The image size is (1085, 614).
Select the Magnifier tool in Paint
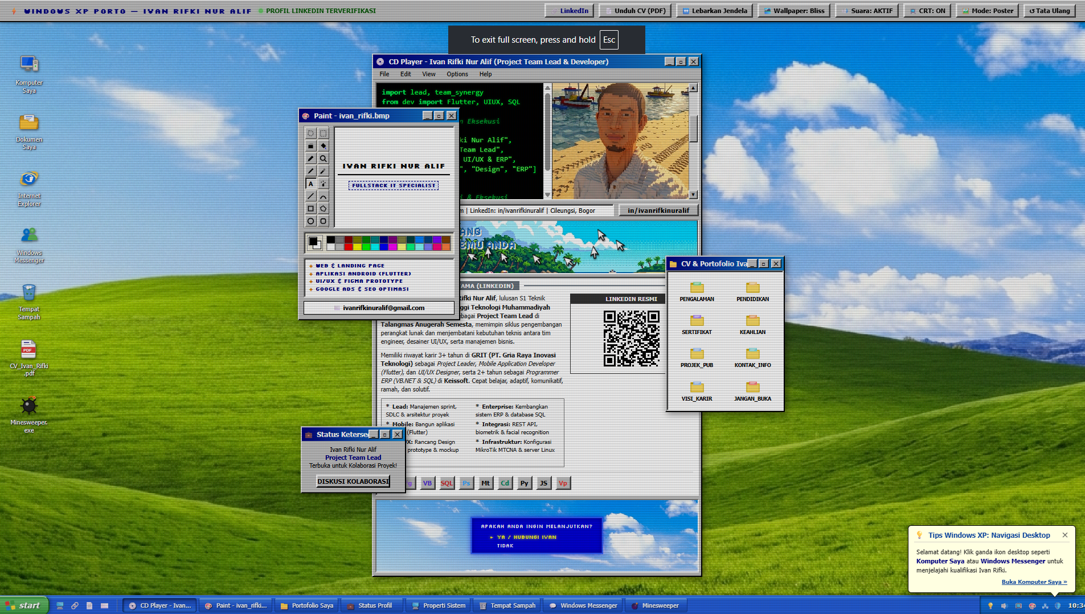click(x=324, y=158)
